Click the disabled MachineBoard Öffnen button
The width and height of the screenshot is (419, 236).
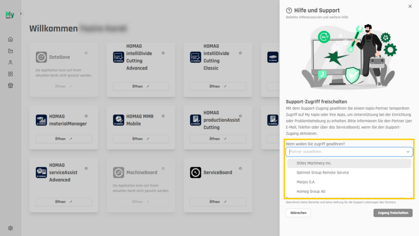(141, 202)
